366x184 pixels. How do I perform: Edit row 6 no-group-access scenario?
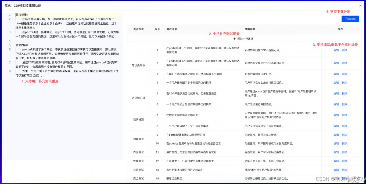coord(336,104)
